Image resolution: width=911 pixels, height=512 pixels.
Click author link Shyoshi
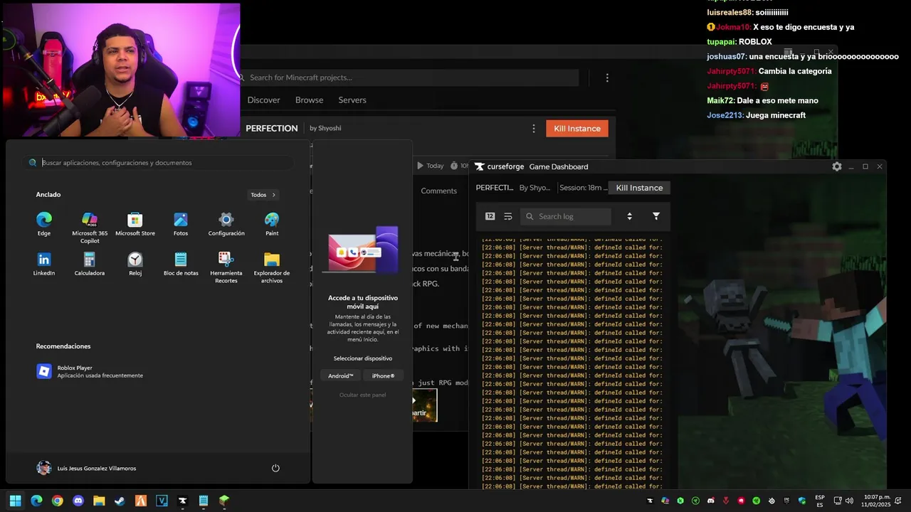coord(330,128)
